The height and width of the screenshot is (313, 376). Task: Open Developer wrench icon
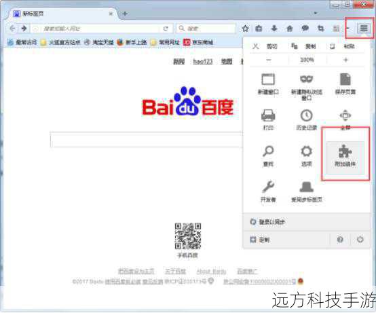pos(268,191)
